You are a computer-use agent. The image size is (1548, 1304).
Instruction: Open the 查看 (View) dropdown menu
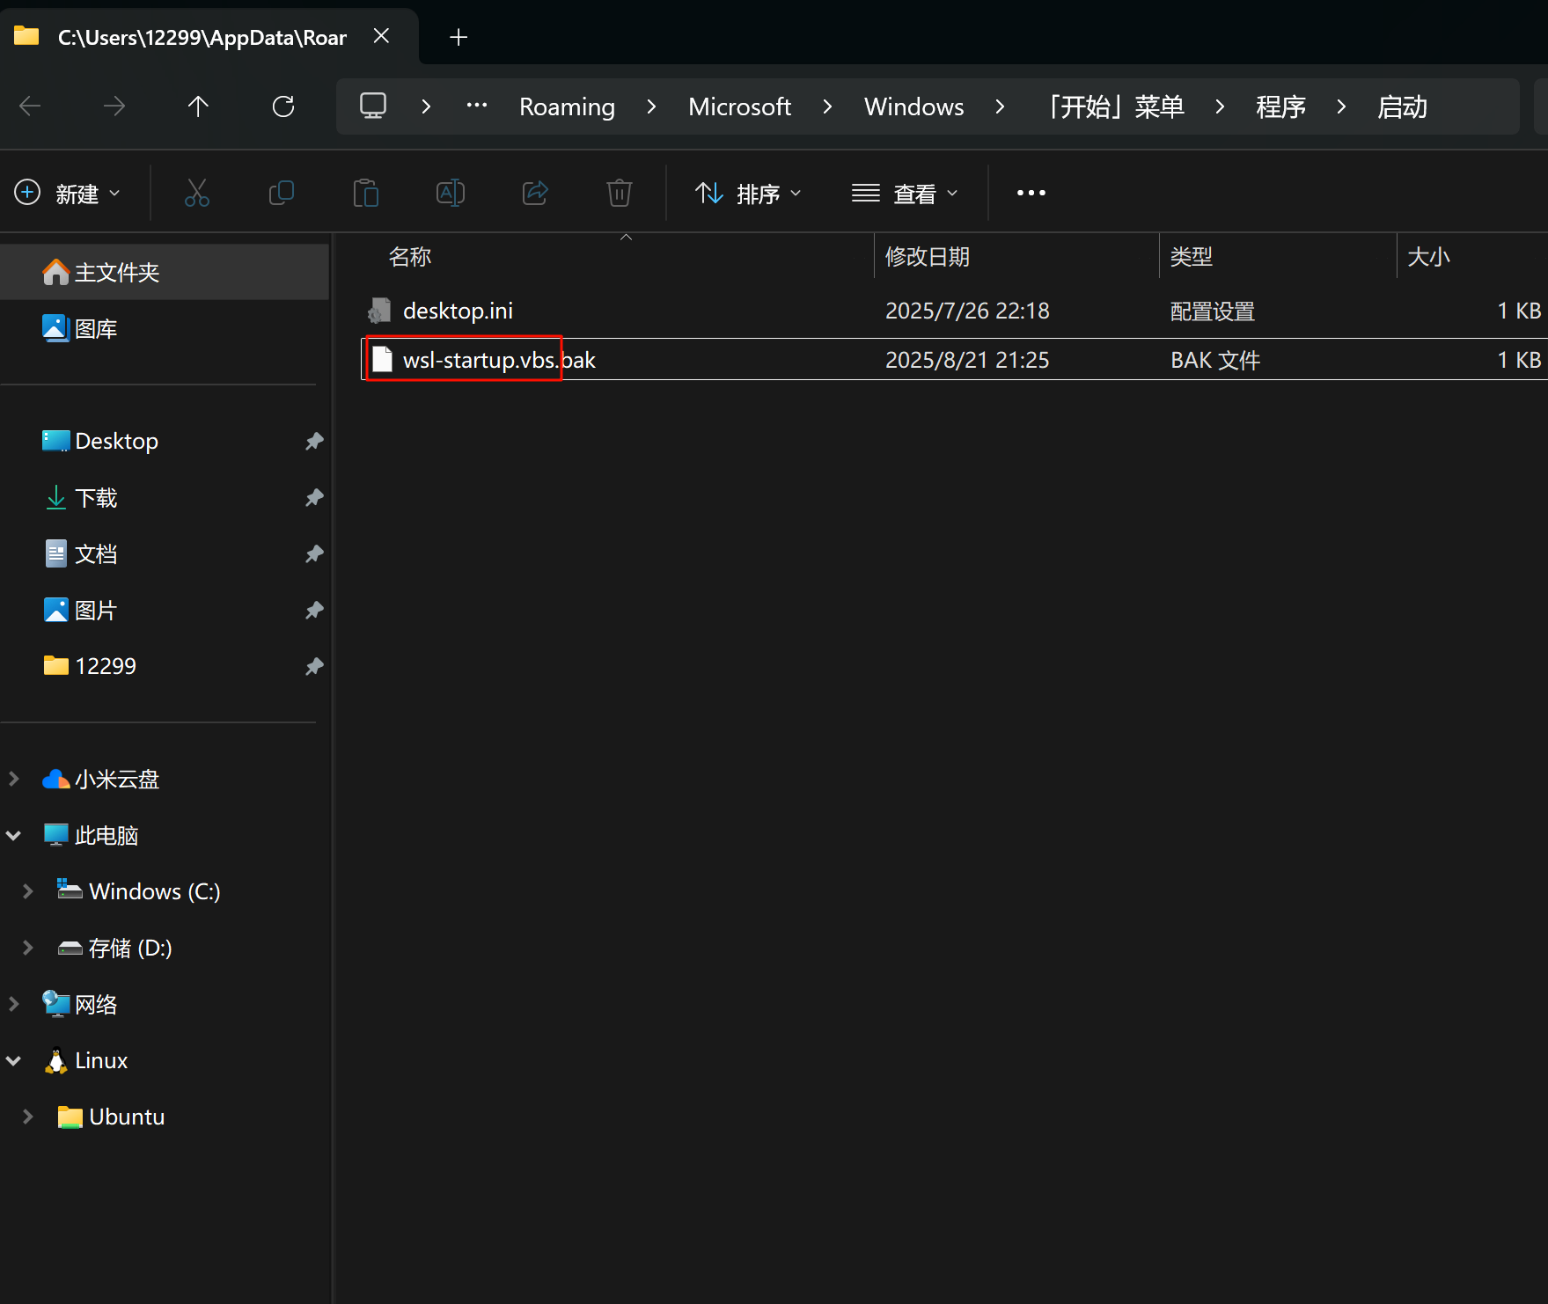[x=904, y=193]
